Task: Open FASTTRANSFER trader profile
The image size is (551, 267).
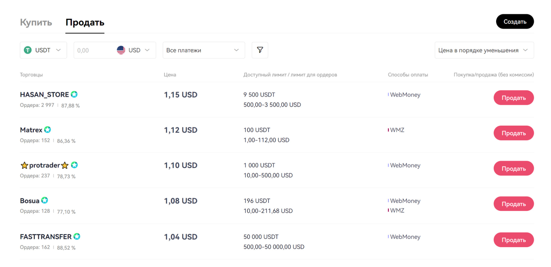Action: coord(46,237)
